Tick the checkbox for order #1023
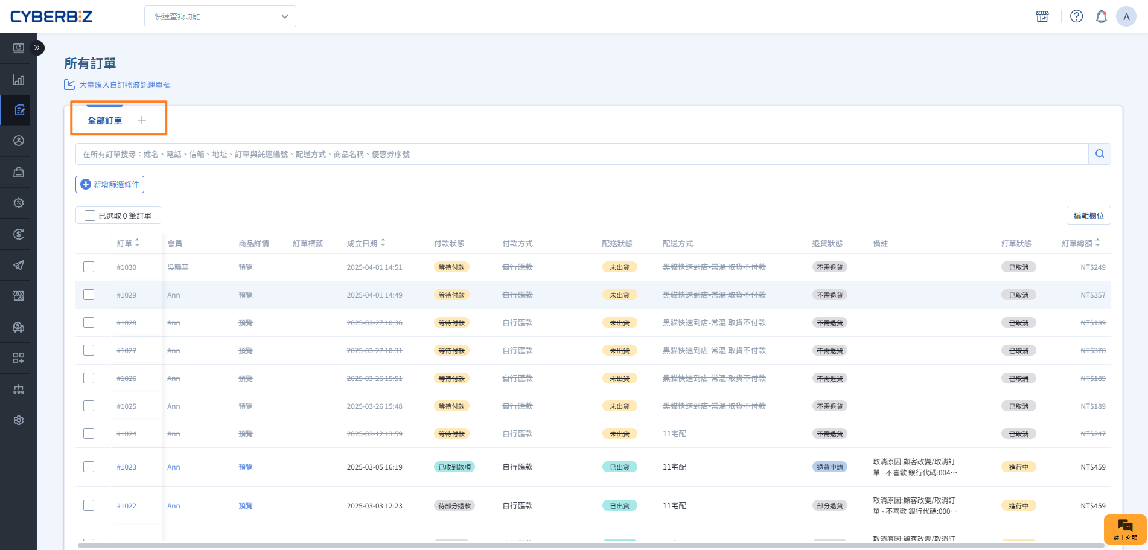This screenshot has width=1148, height=550. pos(89,467)
